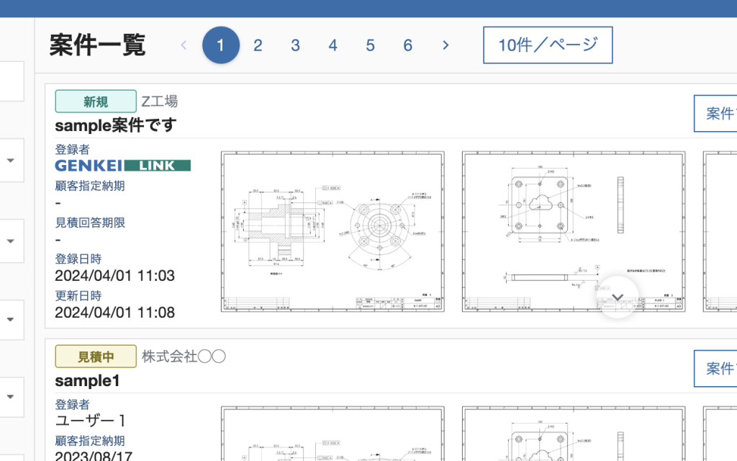
Task: Expand the second sidebar filter dropdown arrow
Action: 10,241
